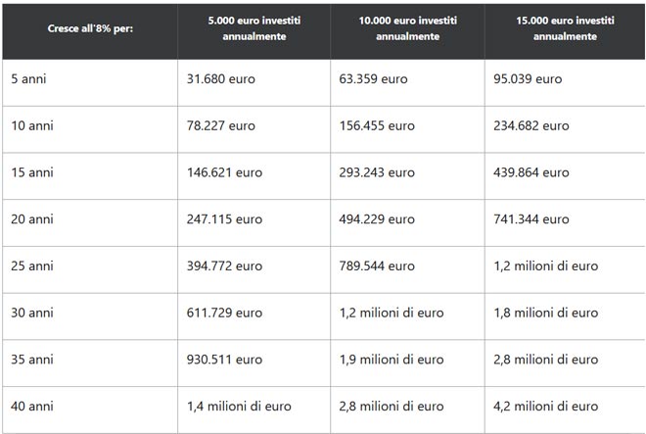Click the "Cresce all'8% per:" header cell

point(90,28)
